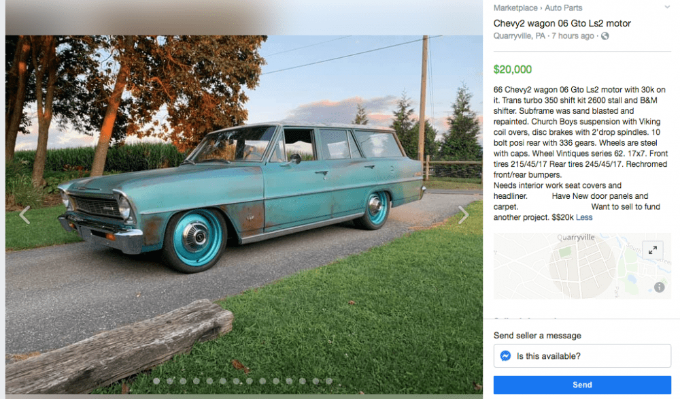Click the listing title Chevy2 wagon 06 Gto
This screenshot has width=680, height=399.
pyautogui.click(x=562, y=23)
